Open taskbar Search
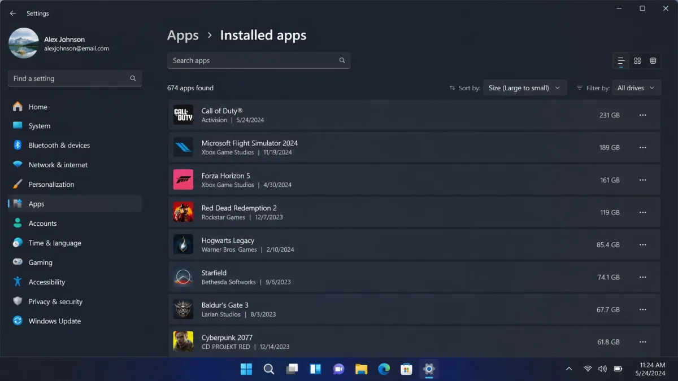The width and height of the screenshot is (678, 381). pyautogui.click(x=269, y=369)
